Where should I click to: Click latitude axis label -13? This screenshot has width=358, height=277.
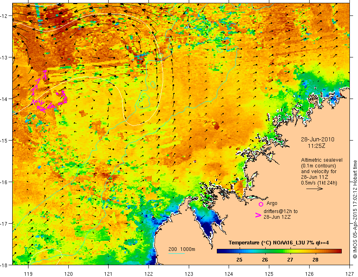pos(4,57)
